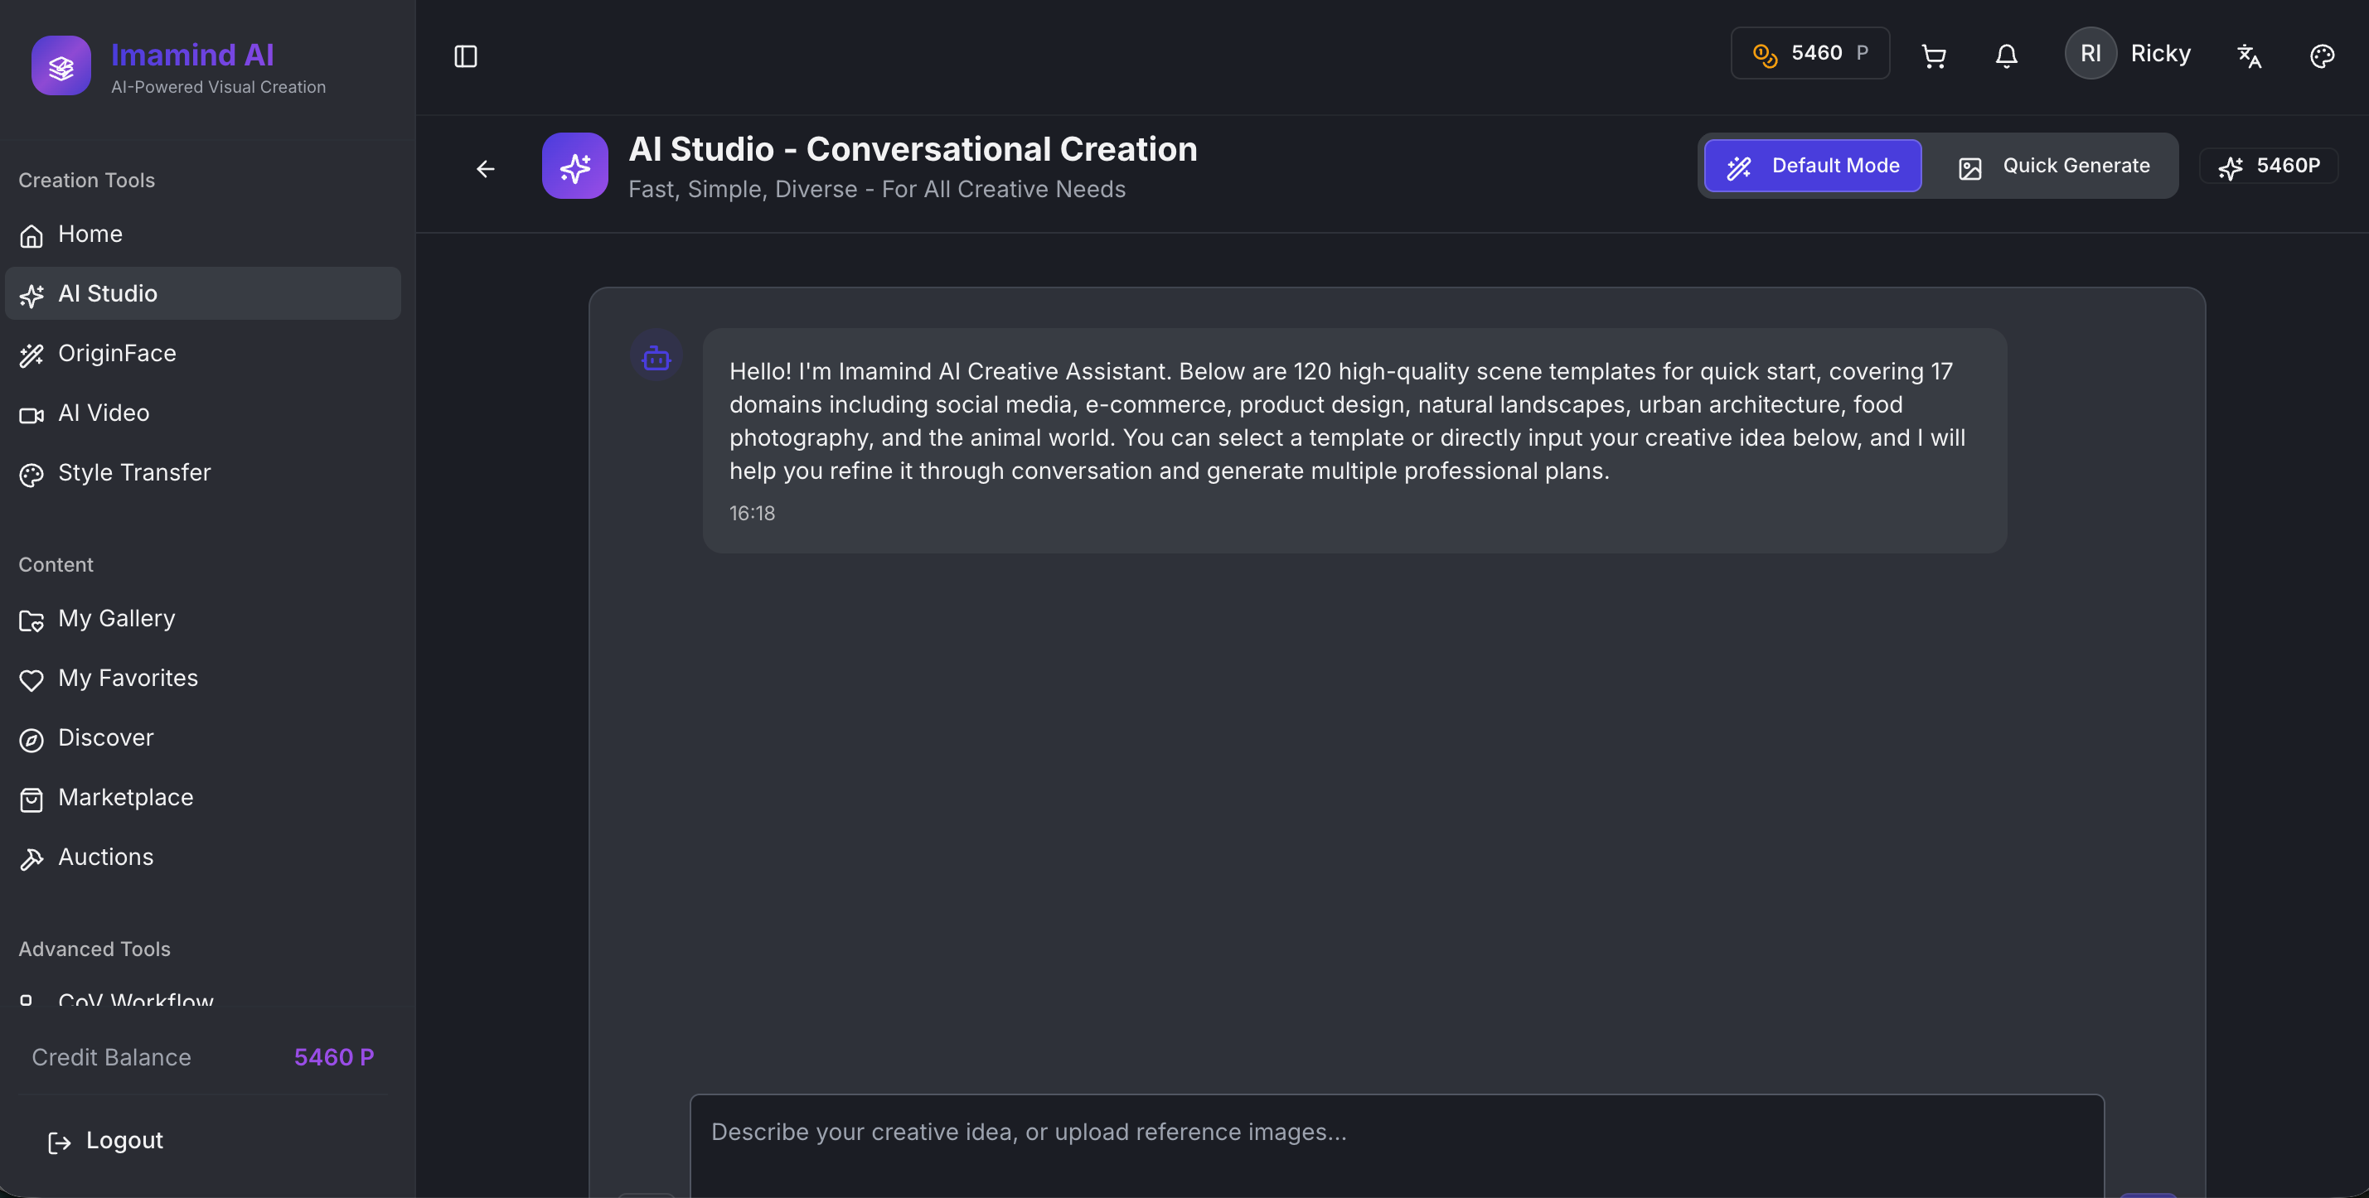The width and height of the screenshot is (2369, 1198).
Task: Toggle the sidebar collapse icon
Action: point(465,56)
